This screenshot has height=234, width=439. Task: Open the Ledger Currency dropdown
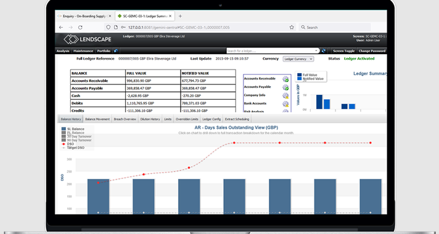[x=298, y=59]
